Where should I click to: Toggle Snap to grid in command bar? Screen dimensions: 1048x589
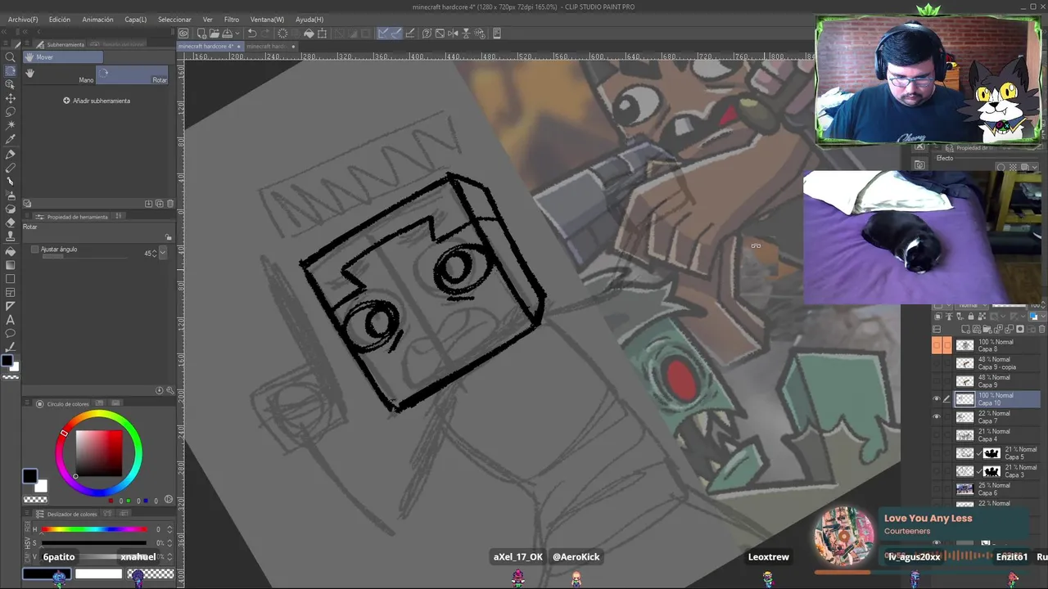click(409, 34)
